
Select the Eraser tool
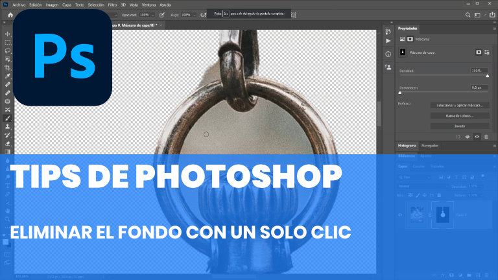[8, 143]
